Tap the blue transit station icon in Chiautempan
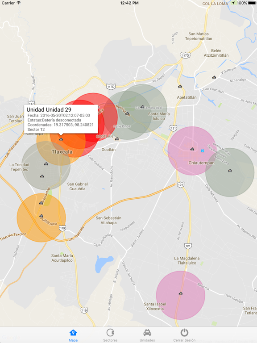Image resolution: width=257 pixels, height=343 pixels. tap(203, 151)
